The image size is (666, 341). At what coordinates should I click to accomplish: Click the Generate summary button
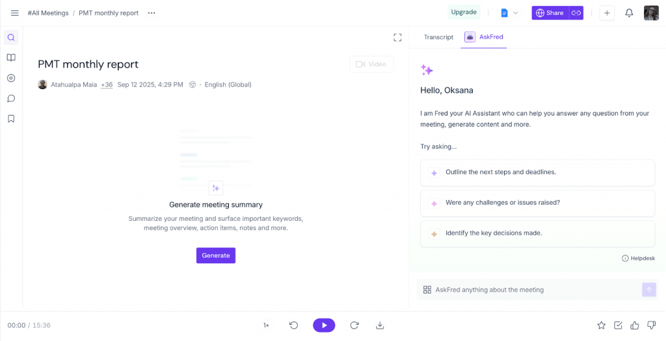216,255
